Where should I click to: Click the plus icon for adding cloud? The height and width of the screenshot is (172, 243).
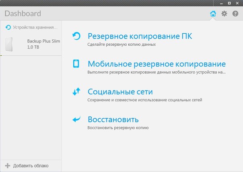8,166
